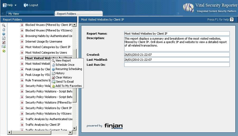Select Recurring Scheduling in the context menu
238x136 pixels.
coord(68,69)
